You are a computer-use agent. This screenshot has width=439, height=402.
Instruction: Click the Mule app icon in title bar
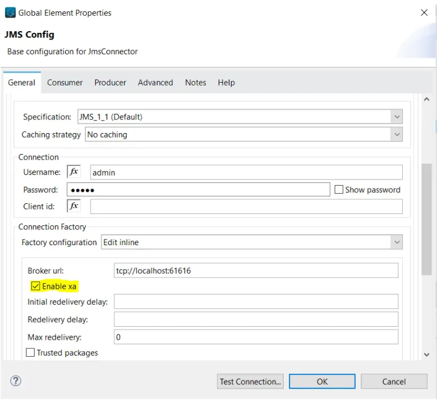(x=10, y=12)
